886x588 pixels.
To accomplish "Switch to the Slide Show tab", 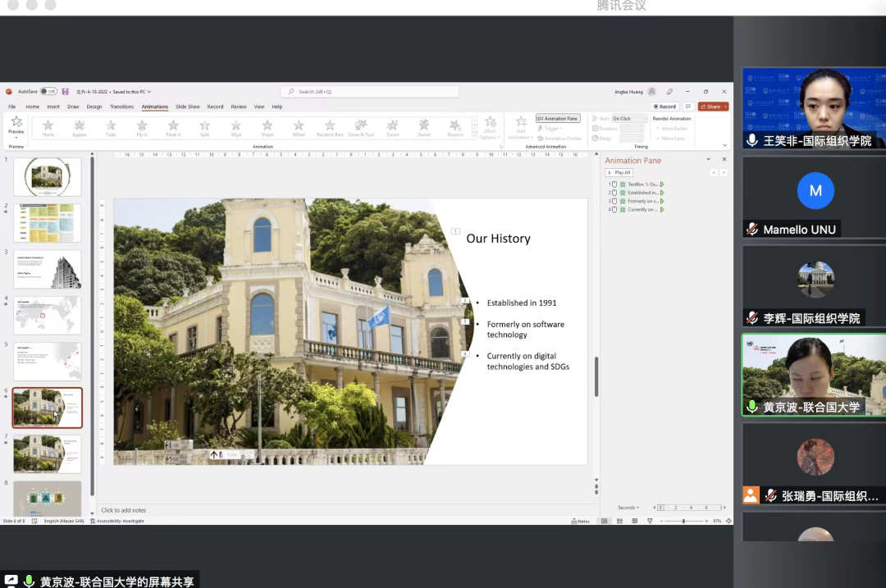I will 187,107.
